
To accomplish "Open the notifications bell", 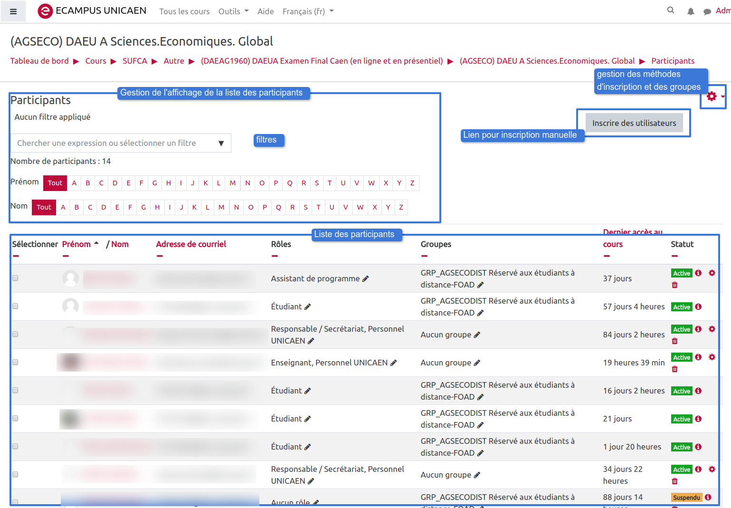I will (691, 11).
